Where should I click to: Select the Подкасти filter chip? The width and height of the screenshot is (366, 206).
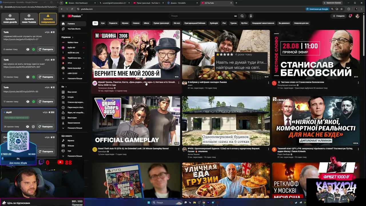(113, 23)
